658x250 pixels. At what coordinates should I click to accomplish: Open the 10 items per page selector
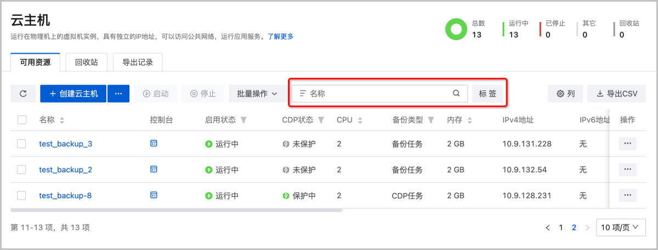click(x=620, y=228)
